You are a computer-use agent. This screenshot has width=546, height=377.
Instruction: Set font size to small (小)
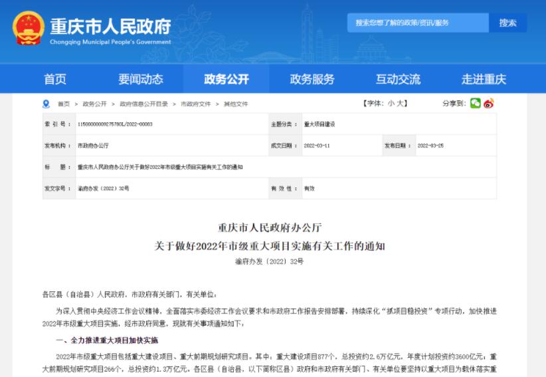tap(391, 104)
